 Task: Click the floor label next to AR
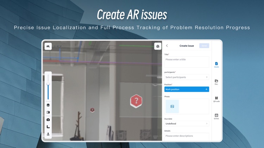coord(58,46)
